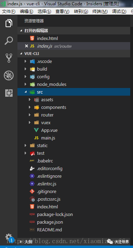This screenshot has height=248, width=133.
Task: Open the Source Control view icon
Action: point(9,58)
